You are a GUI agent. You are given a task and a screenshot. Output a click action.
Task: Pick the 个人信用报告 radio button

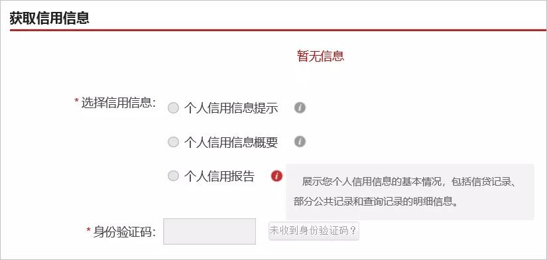coord(173,176)
